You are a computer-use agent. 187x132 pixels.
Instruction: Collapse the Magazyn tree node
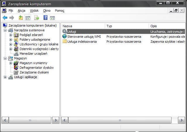click(5, 58)
